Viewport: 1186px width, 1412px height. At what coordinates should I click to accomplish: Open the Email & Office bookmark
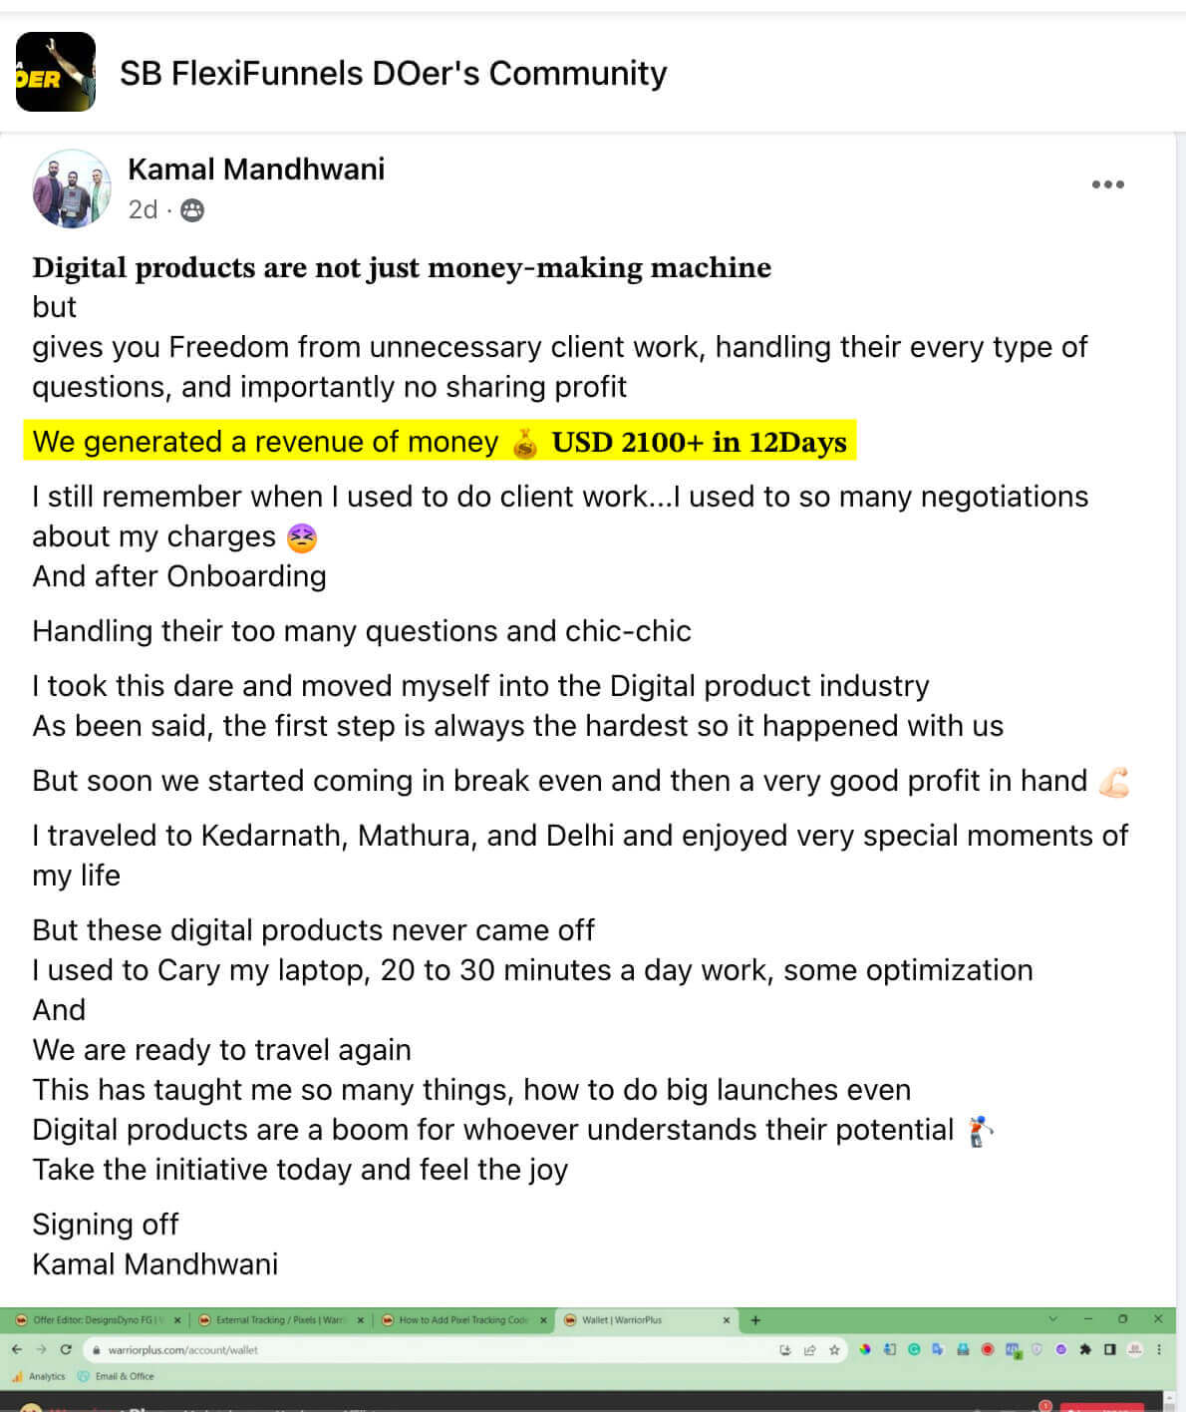[118, 1376]
